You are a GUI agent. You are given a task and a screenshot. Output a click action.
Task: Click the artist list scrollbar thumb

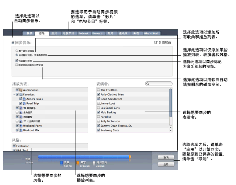pyautogui.click(x=170, y=102)
